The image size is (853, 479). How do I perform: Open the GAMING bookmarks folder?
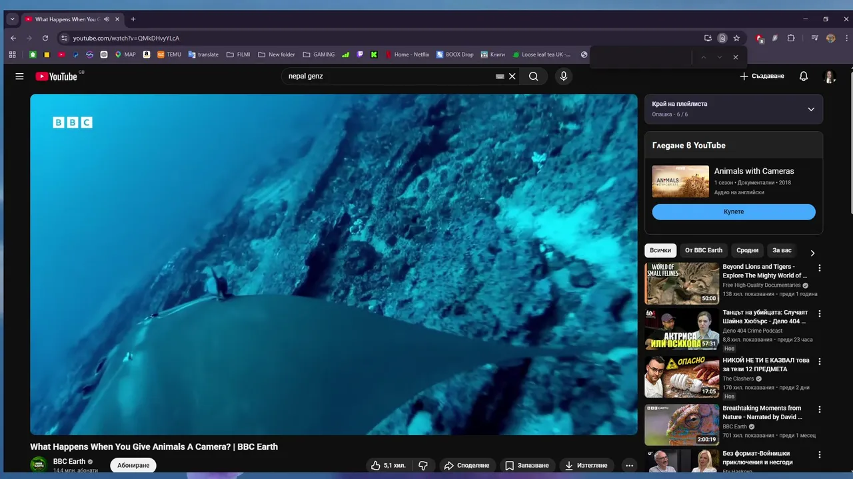[319, 55]
